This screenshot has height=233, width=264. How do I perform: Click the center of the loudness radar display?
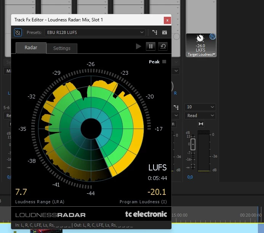click(x=91, y=129)
